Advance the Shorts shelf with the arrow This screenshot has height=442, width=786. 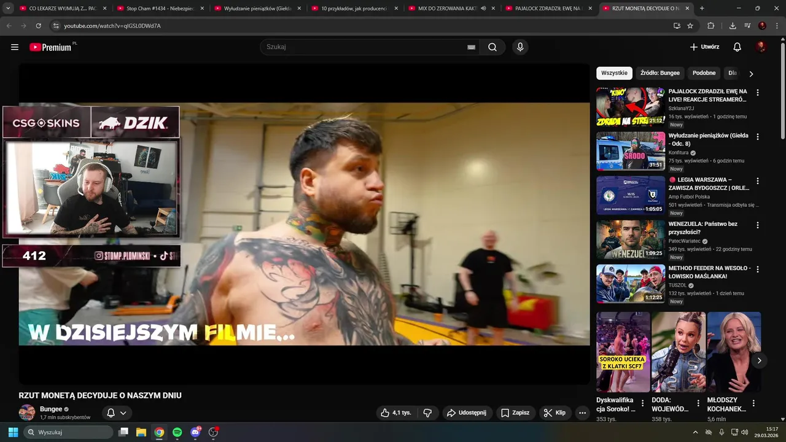pos(759,360)
